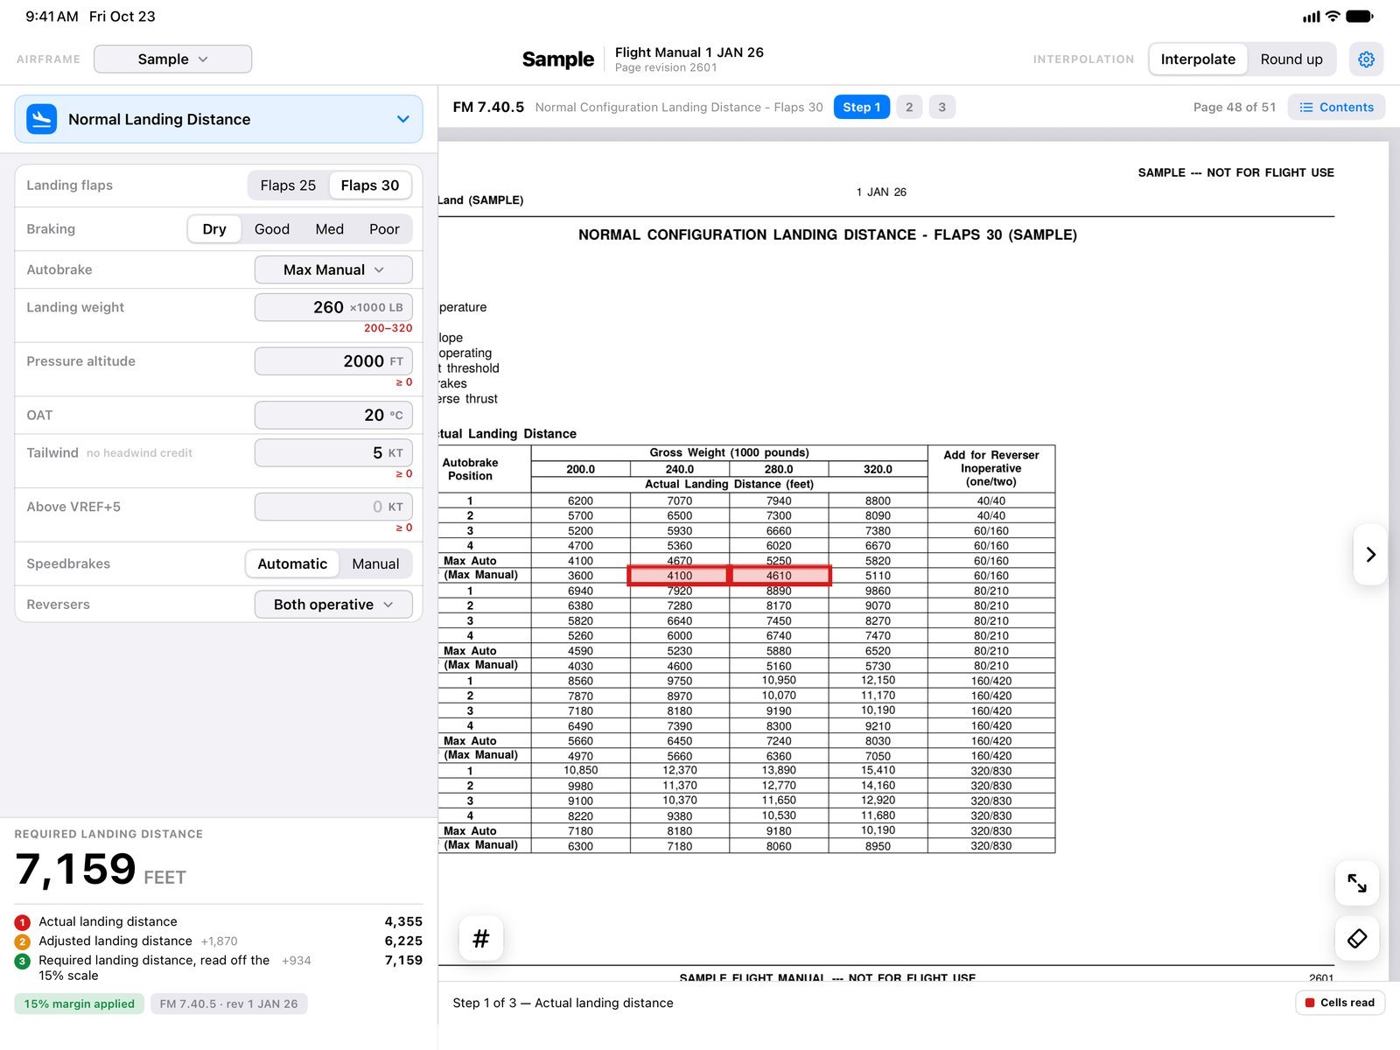Open the Sample airframe dropdown
The height and width of the screenshot is (1050, 1400).
pos(172,59)
